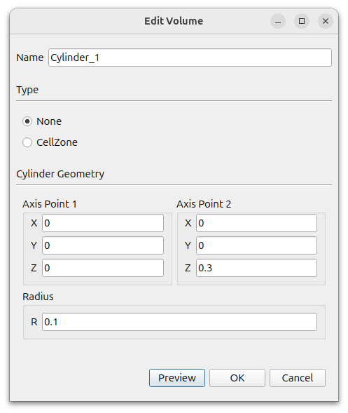Image resolution: width=348 pixels, height=413 pixels.
Task: Click the Axis Point 2 X field
Action: click(x=256, y=223)
